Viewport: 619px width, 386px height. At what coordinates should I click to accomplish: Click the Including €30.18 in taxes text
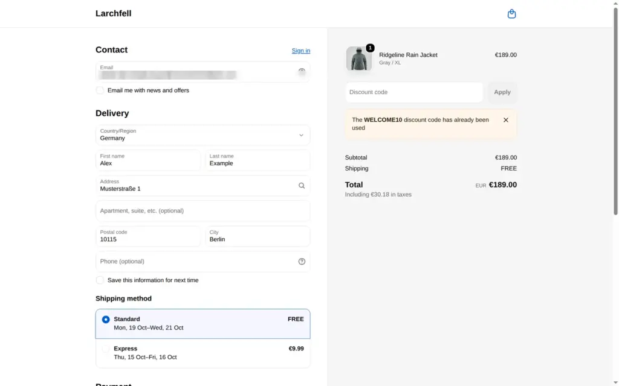click(x=378, y=195)
